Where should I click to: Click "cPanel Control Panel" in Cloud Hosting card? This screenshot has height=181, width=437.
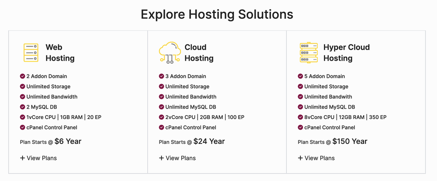pyautogui.click(x=191, y=128)
